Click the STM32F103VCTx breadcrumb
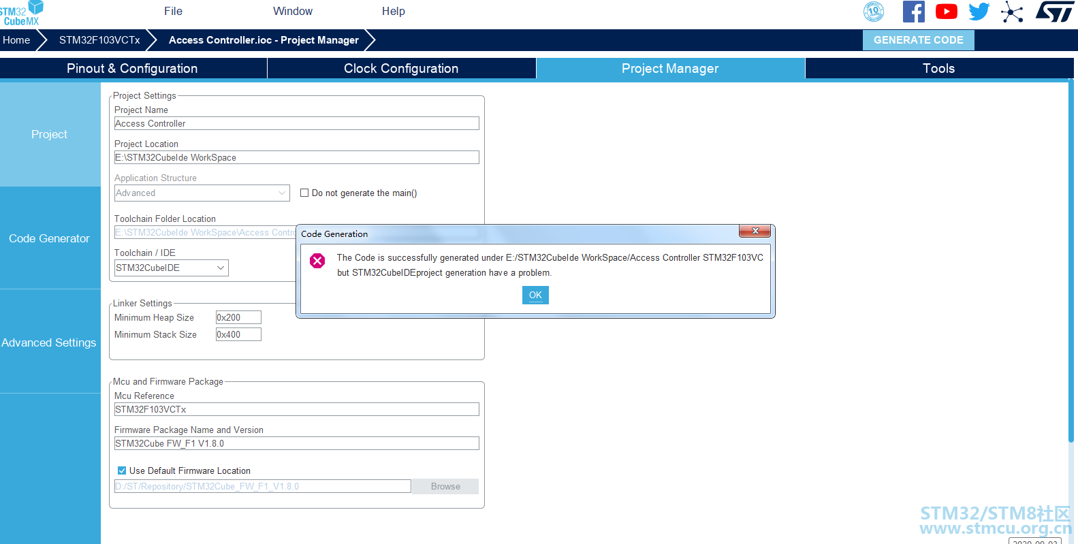The height and width of the screenshot is (544, 1078). tap(99, 40)
